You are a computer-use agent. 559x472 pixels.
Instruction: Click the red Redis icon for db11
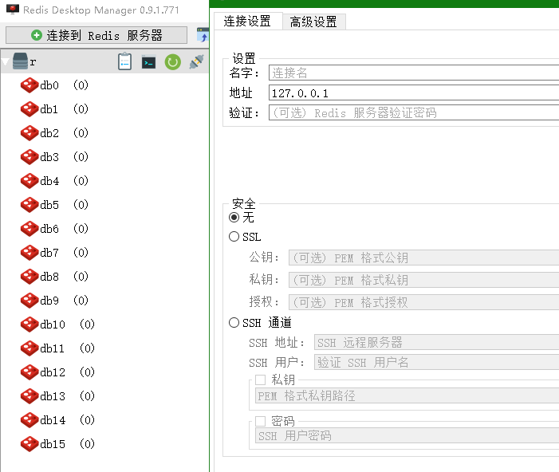30,348
